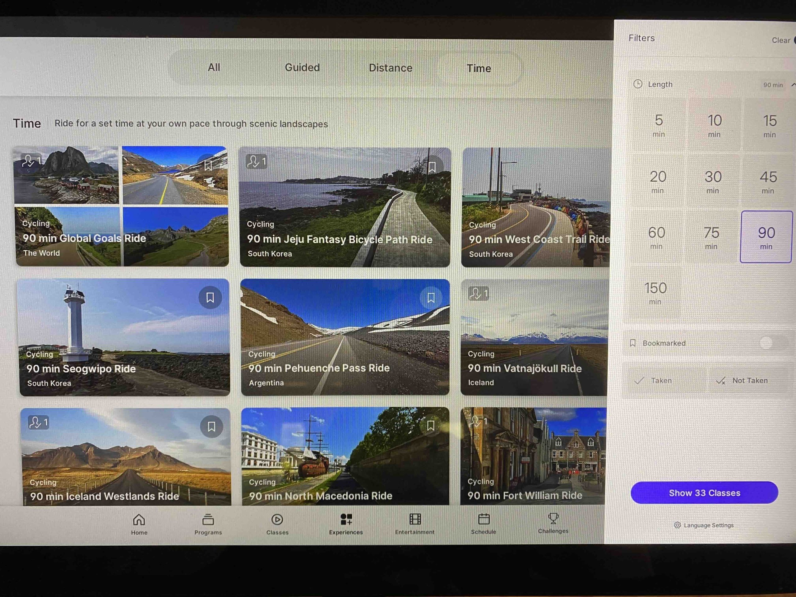Open the 90 min Seogwipo Ride card
796x597 pixels.
coord(124,338)
